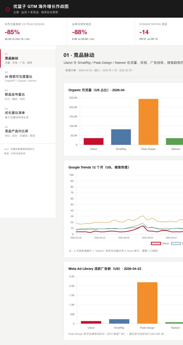Screen dimensions: 183x345
Task: Click the '2025-04-20' date on Trends axis
Action: (76, 238)
